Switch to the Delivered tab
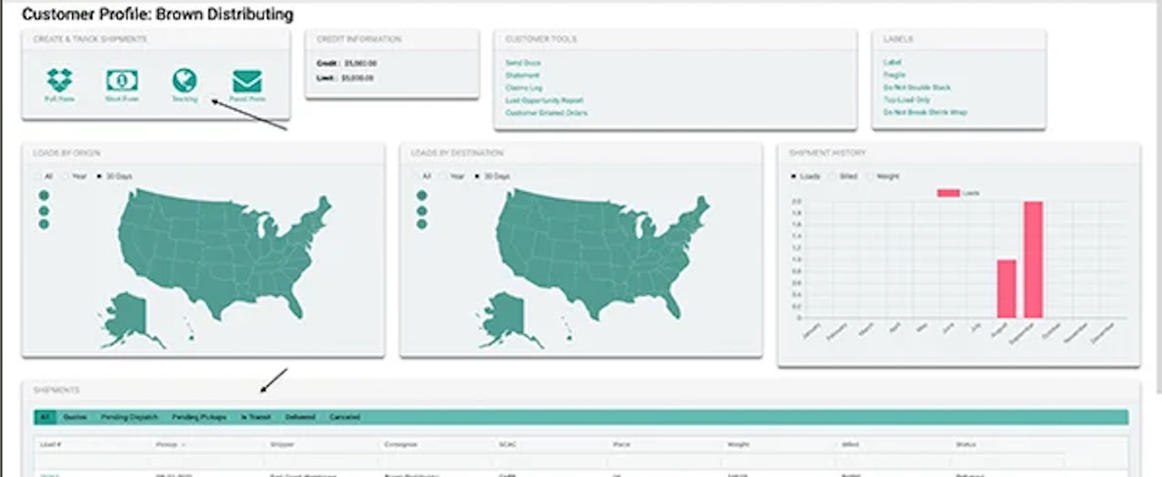This screenshot has height=477, width=1162. coord(300,417)
